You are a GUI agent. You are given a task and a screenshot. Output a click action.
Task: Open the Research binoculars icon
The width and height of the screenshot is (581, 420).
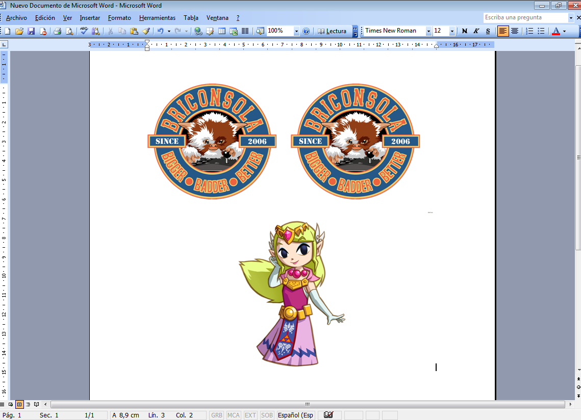[x=95, y=31]
